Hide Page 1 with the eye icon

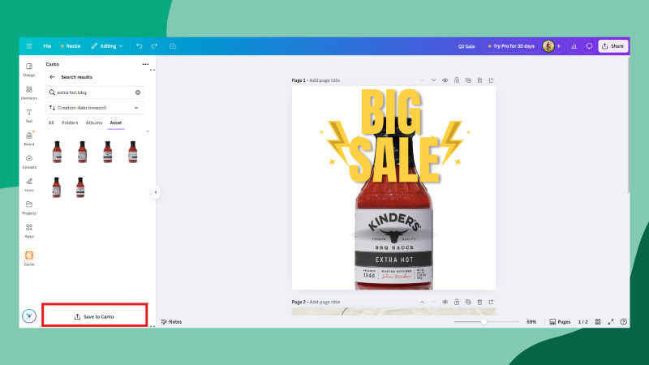[445, 80]
